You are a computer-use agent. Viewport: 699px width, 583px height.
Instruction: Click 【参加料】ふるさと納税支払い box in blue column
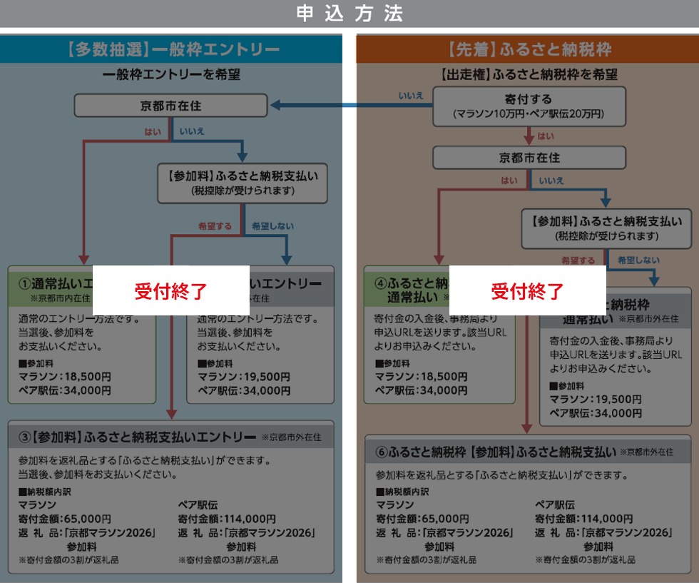coord(243,183)
